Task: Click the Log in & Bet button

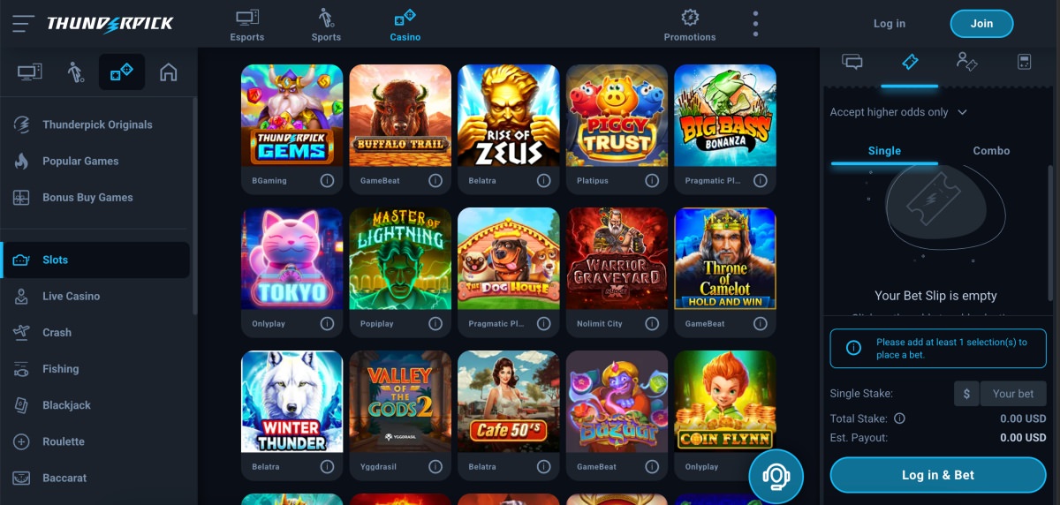Action: click(x=938, y=475)
